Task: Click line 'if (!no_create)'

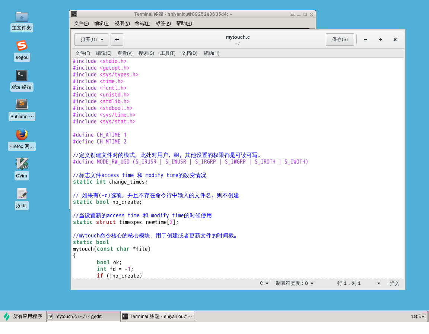Action: point(119,276)
